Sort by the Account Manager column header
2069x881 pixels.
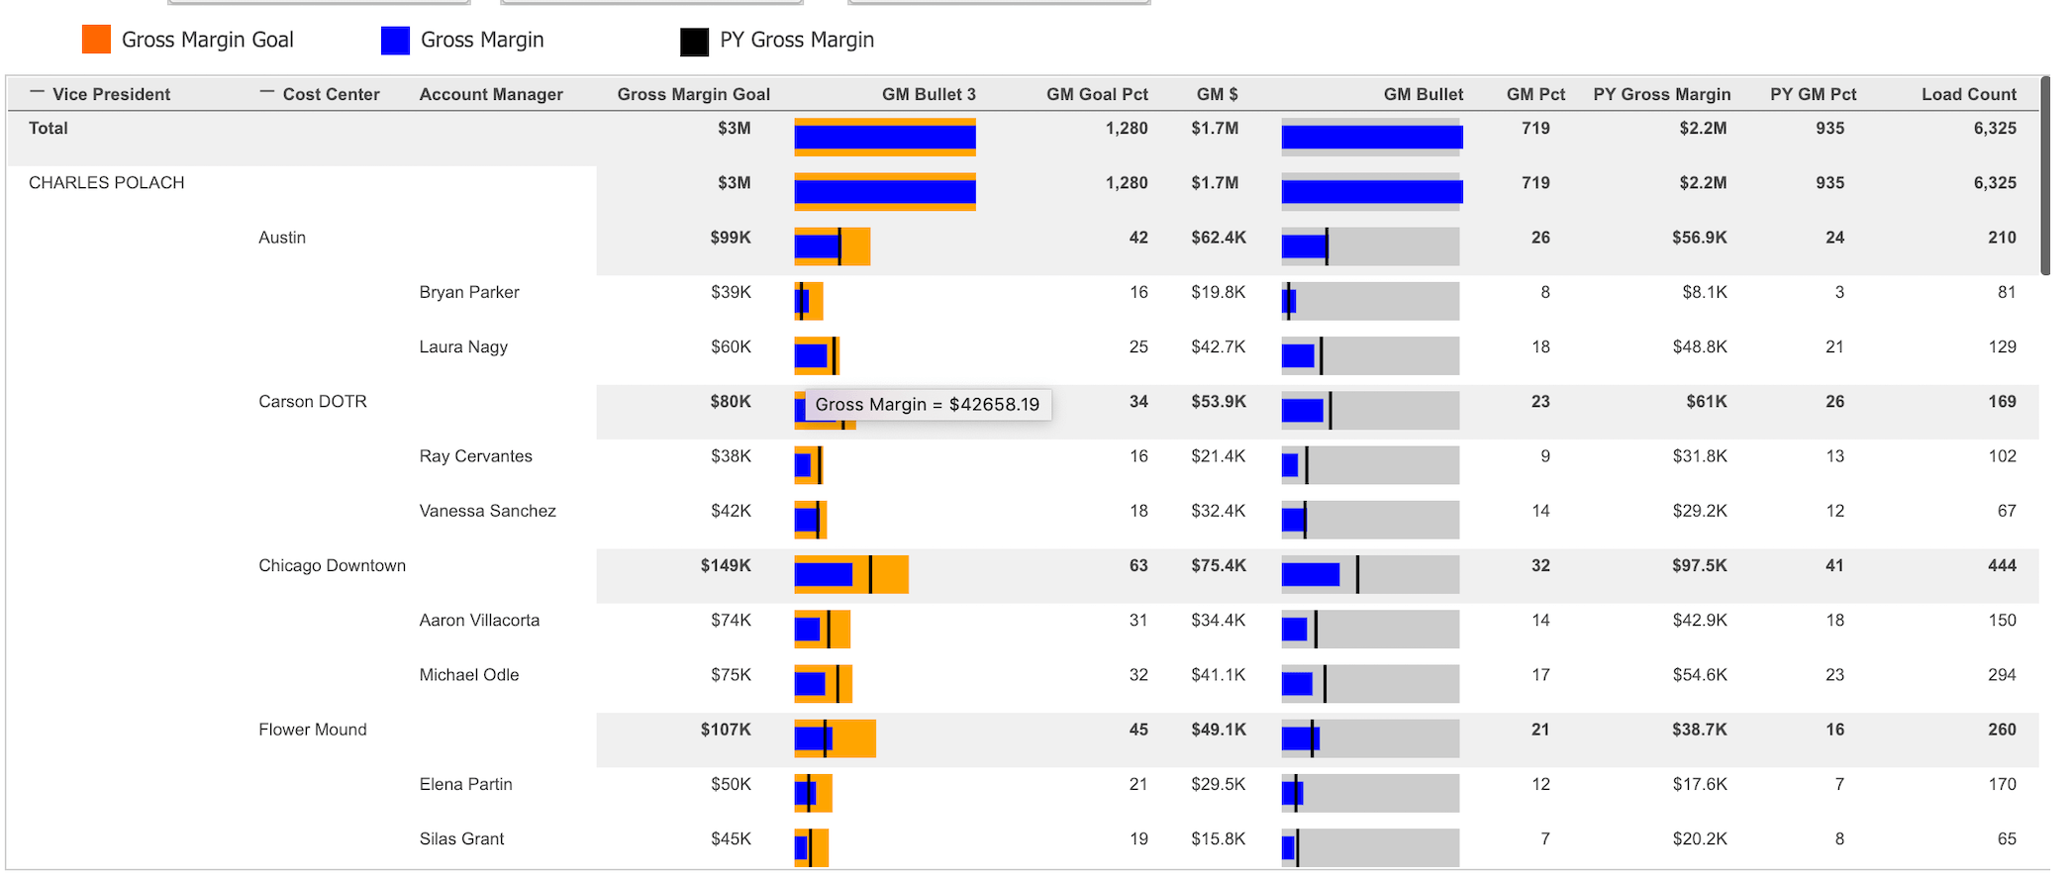[x=490, y=94]
